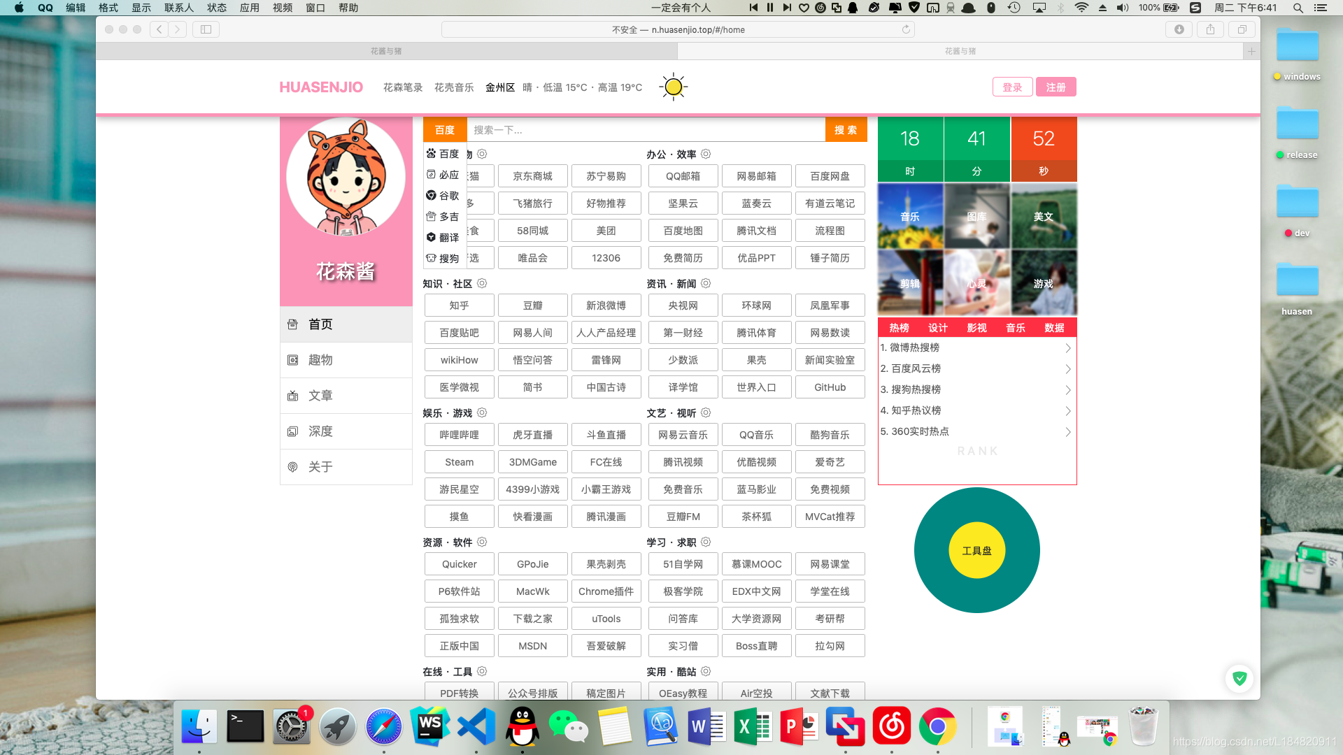Open the 深度 sidebar item

click(346, 431)
